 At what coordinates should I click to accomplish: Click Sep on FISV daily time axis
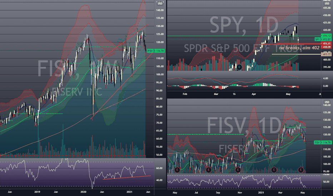coord(218,192)
